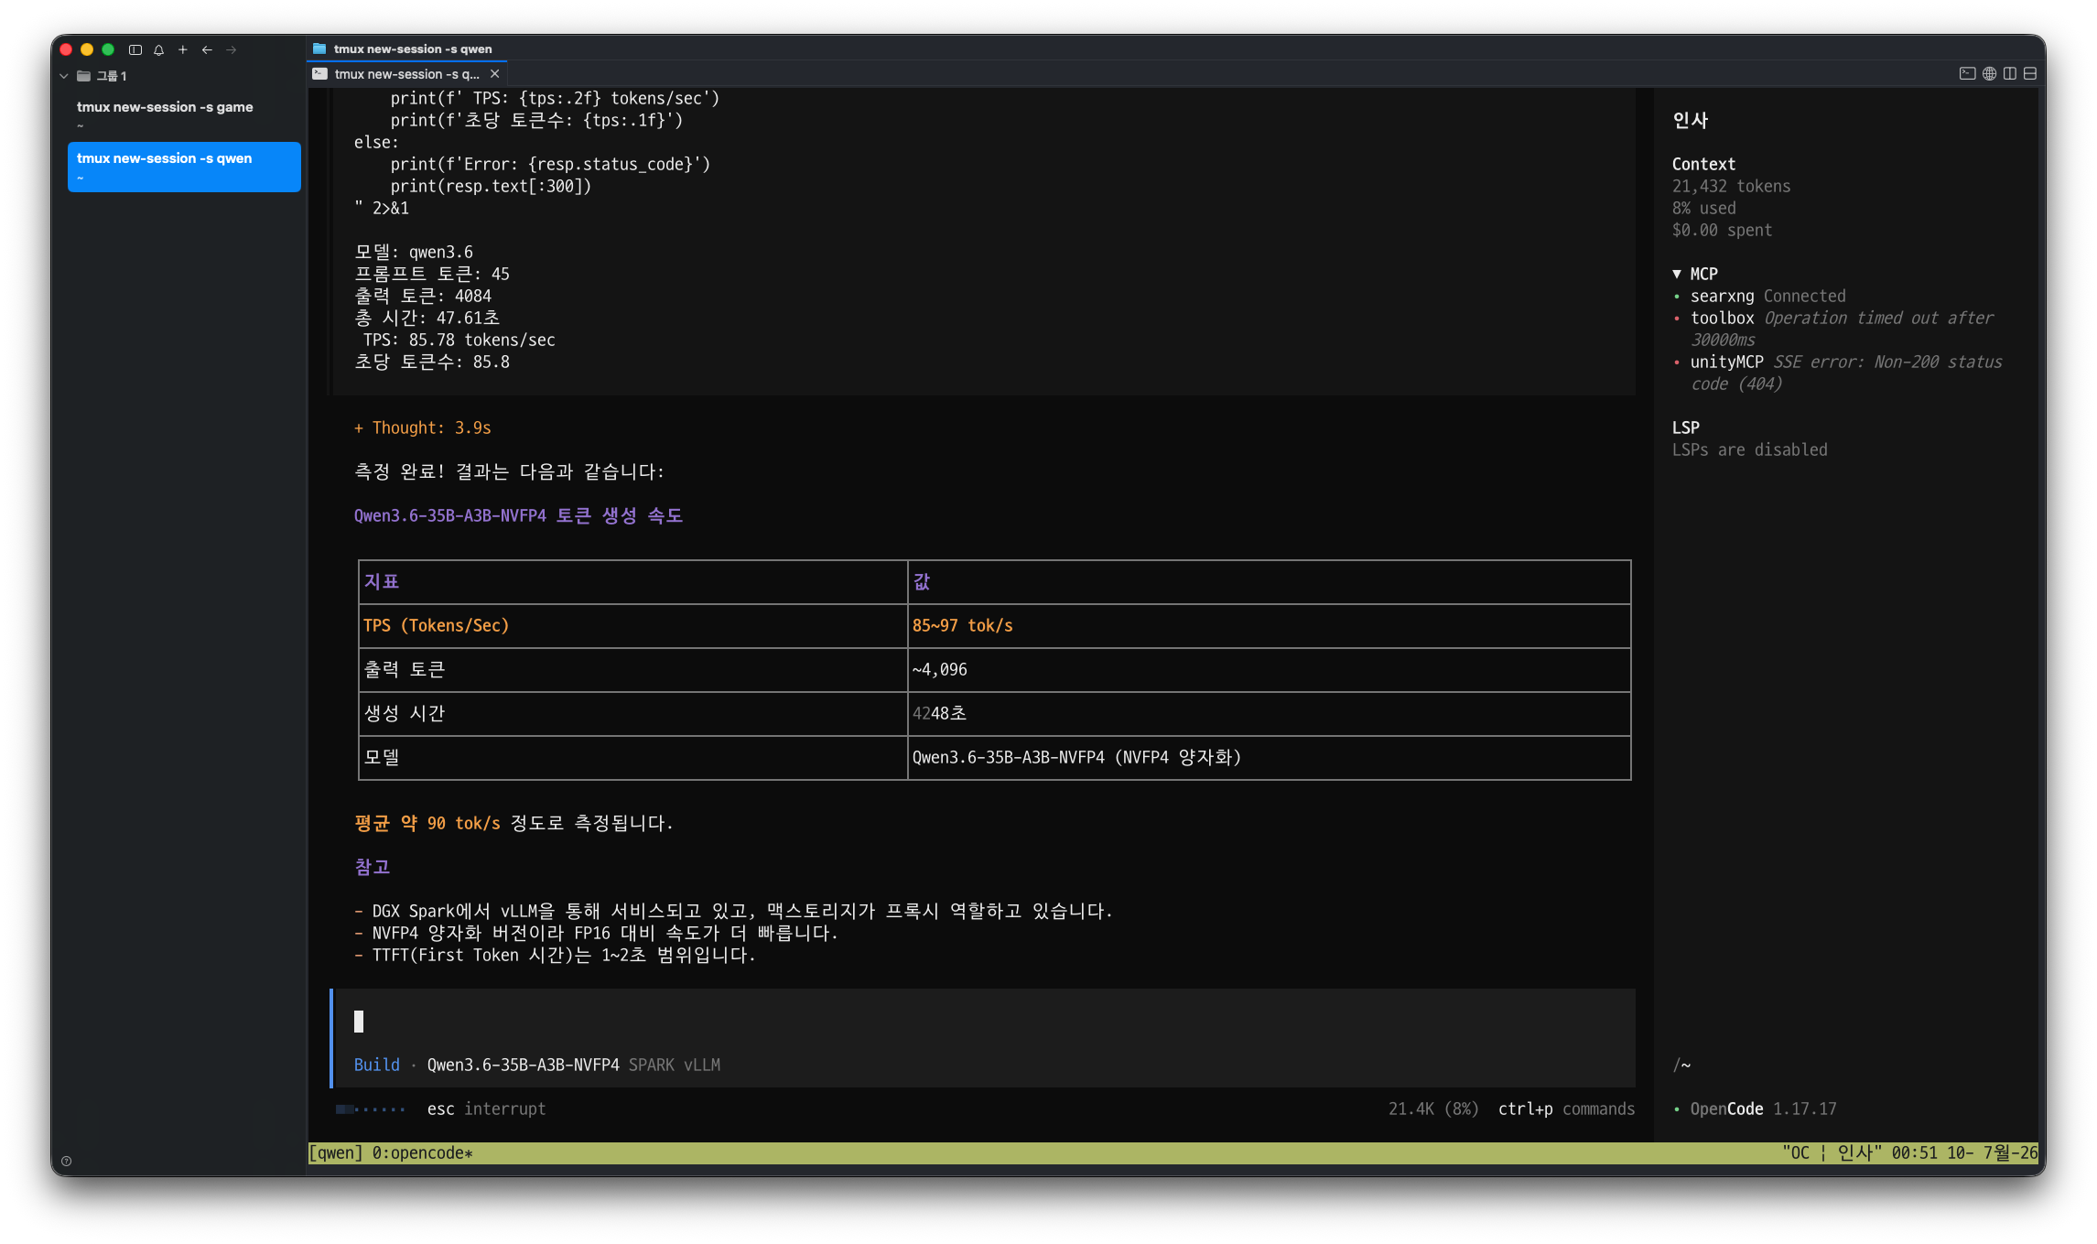The height and width of the screenshot is (1244, 2097).
Task: Collapse the MCP section triangle
Action: coord(1677,274)
